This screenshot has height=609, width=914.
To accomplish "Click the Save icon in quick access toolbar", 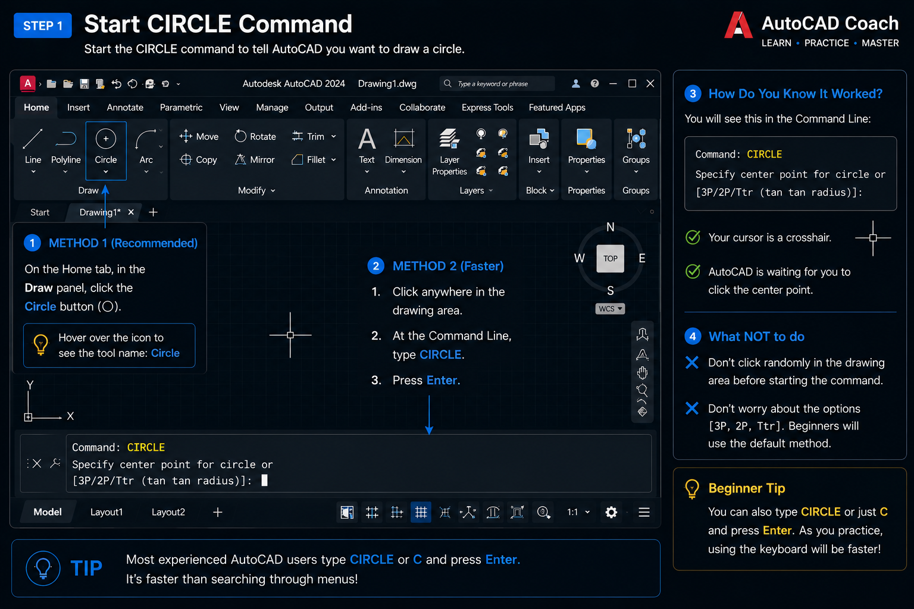I will pos(84,84).
